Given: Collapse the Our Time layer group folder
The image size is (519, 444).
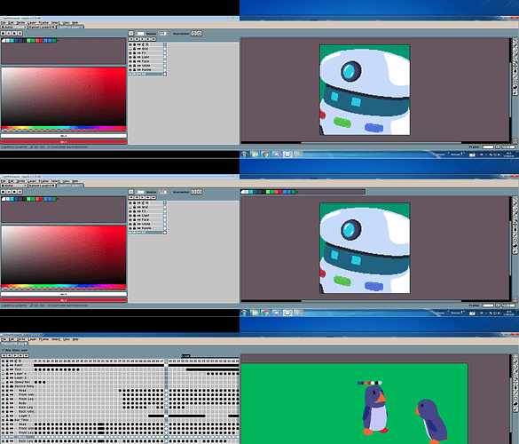Looking at the screenshot, I should coord(12,420).
